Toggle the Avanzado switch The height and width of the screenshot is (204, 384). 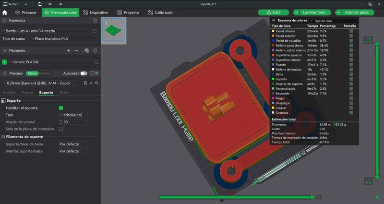tap(84, 73)
